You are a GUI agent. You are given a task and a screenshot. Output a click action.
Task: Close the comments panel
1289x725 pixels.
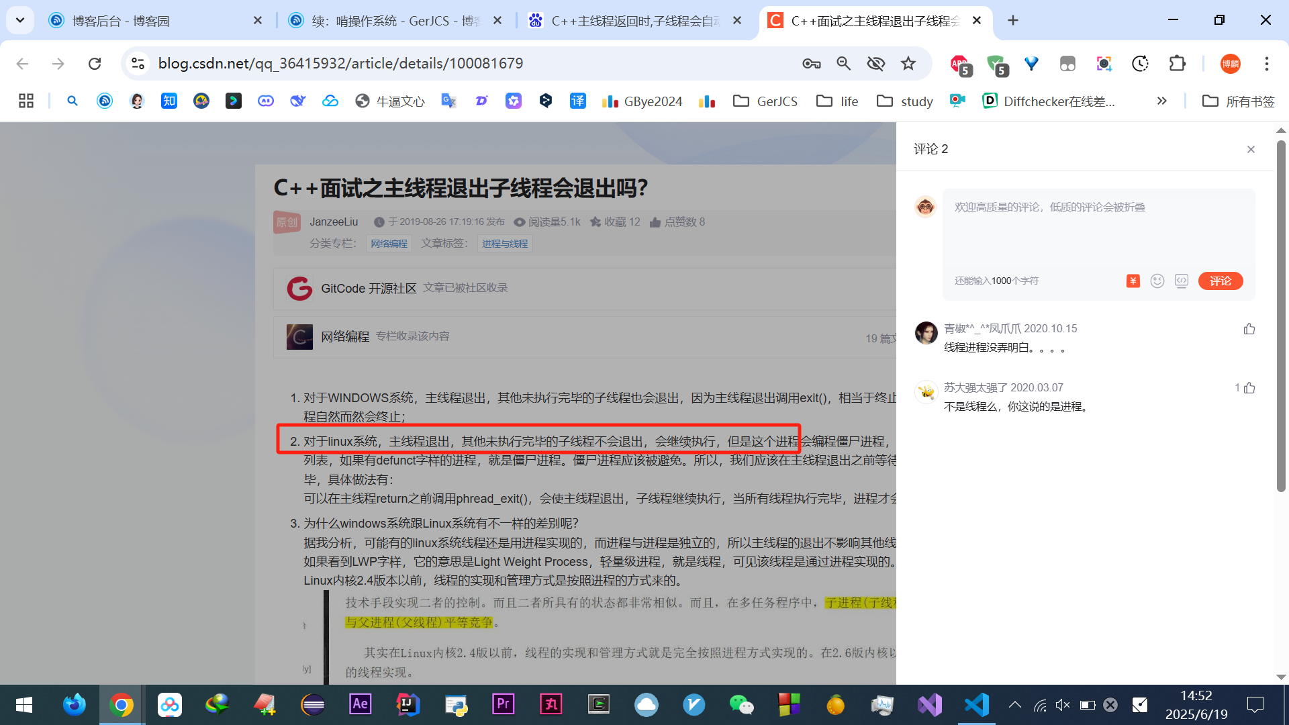[1251, 149]
